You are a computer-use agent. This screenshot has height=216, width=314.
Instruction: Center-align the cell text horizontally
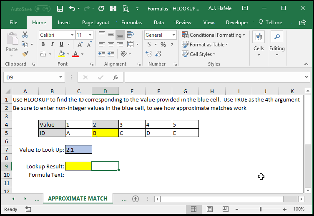tap(111, 44)
